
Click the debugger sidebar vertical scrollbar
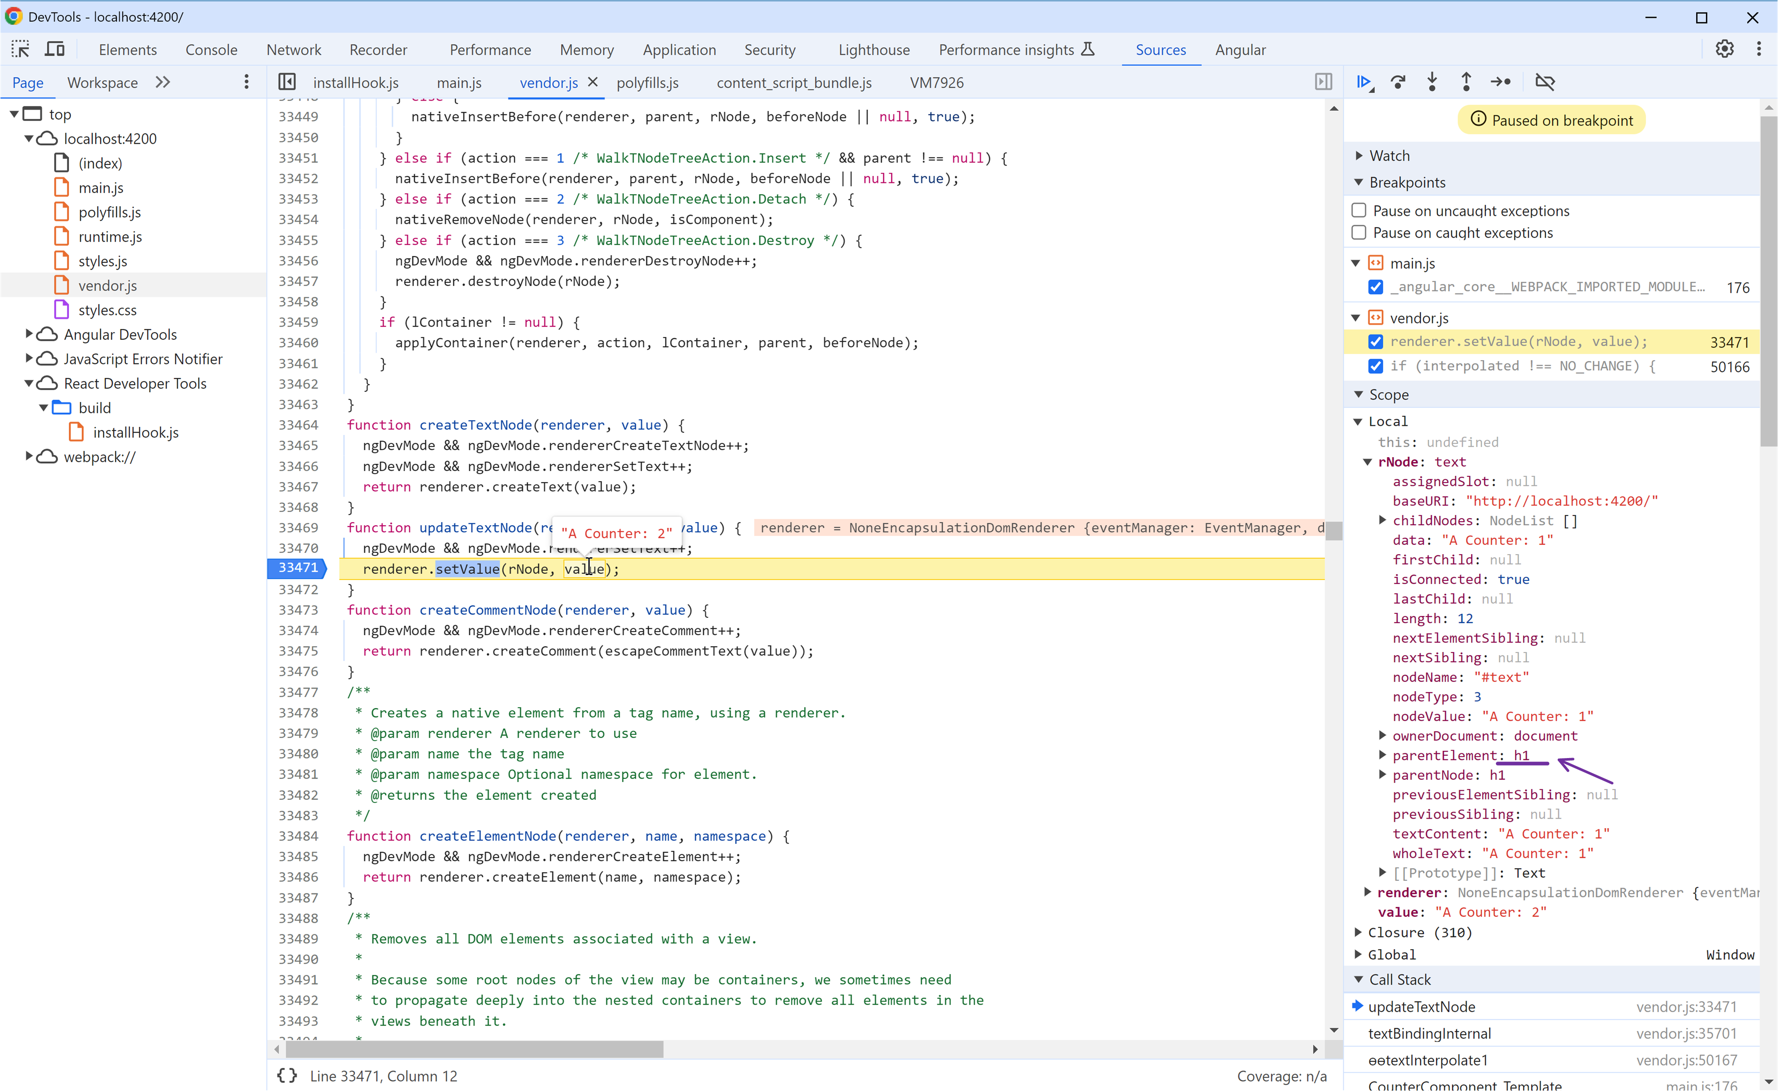(1768, 282)
